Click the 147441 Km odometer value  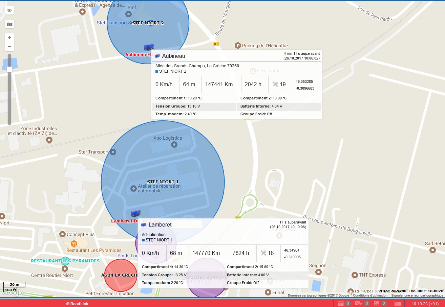pos(219,85)
